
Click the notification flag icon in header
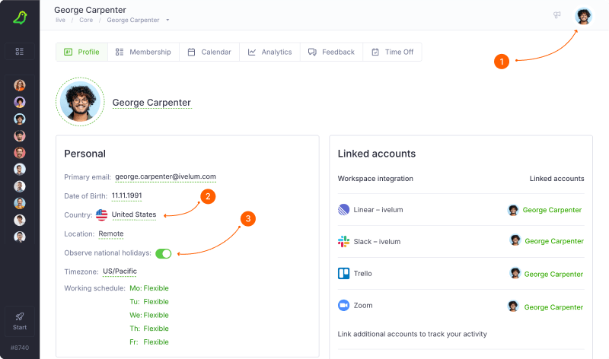click(557, 15)
